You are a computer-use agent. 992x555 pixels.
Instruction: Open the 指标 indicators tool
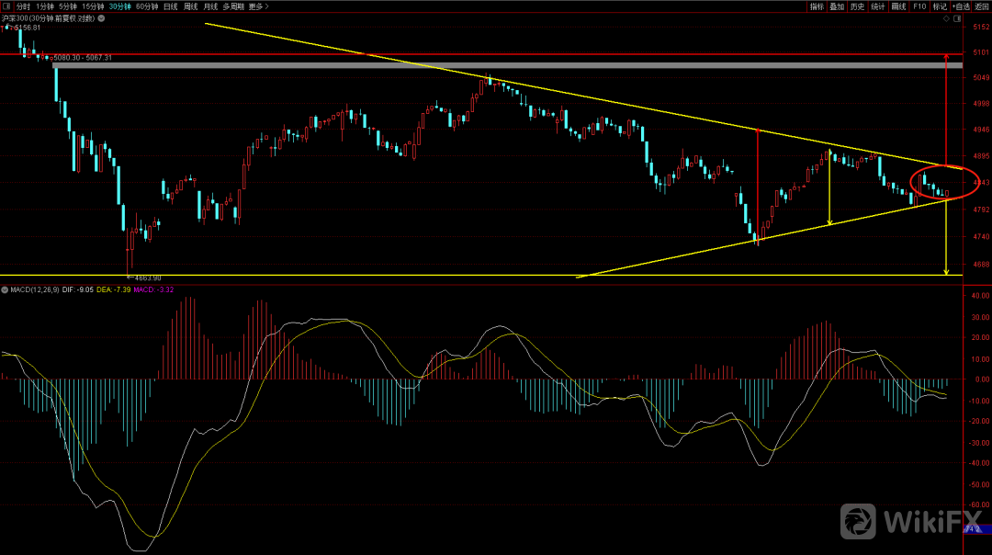tap(817, 6)
